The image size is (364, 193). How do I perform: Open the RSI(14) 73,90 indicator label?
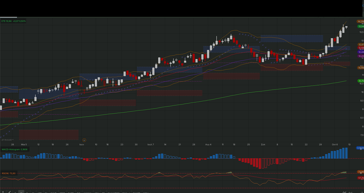point(8,173)
